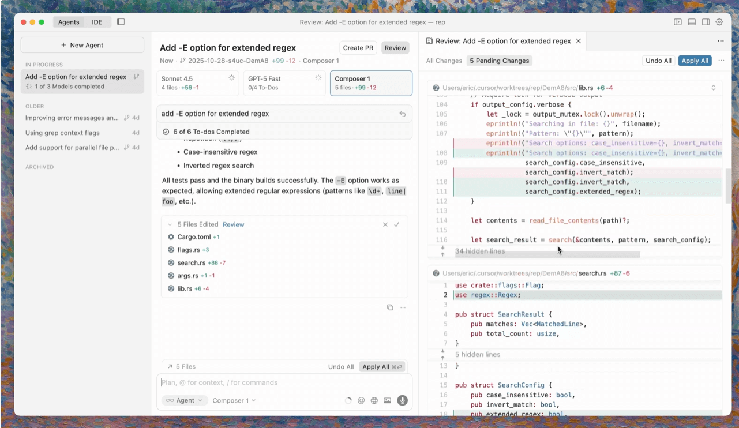
Task: Click the blue Apply All button
Action: pos(695,61)
